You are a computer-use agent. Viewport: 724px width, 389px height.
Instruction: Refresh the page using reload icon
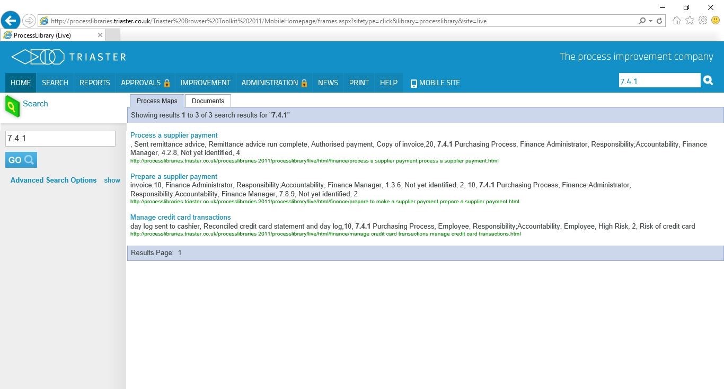[659, 21]
